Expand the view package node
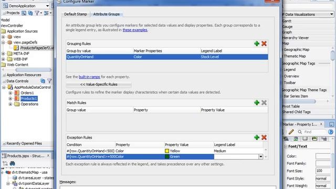 (3, 37)
